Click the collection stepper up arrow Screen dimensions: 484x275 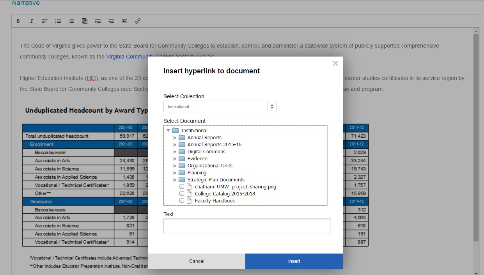[272, 104]
